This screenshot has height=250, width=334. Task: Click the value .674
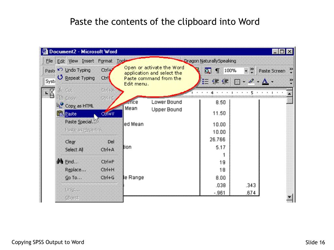(x=251, y=193)
